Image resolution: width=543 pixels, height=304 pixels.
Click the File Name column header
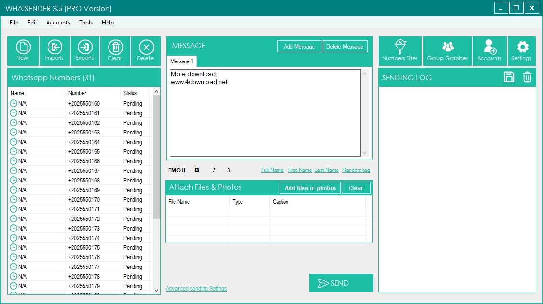198,202
